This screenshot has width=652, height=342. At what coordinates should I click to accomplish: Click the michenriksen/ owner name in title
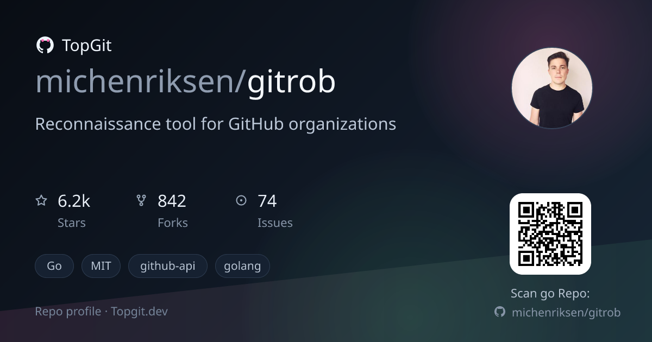[x=141, y=83]
